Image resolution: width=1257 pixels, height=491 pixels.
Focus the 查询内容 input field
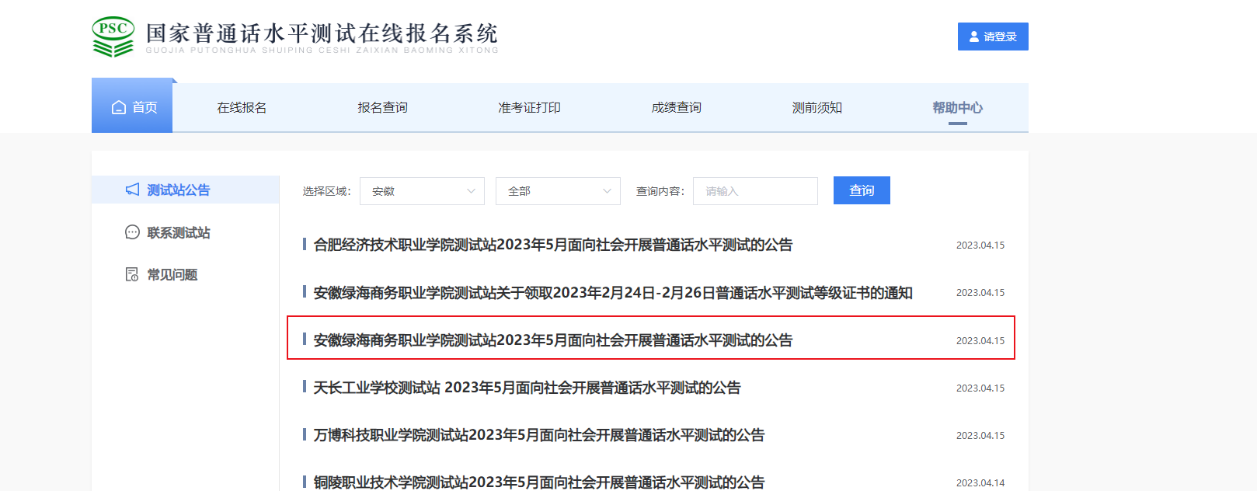coord(754,191)
